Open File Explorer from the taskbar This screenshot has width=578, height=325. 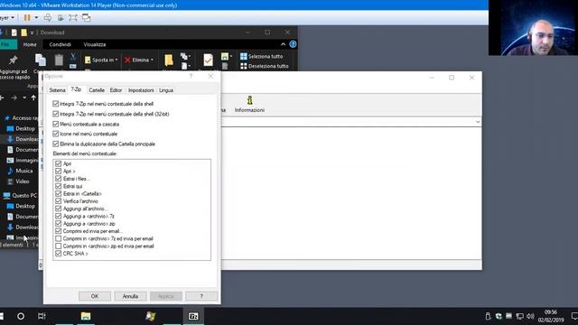coord(86,316)
